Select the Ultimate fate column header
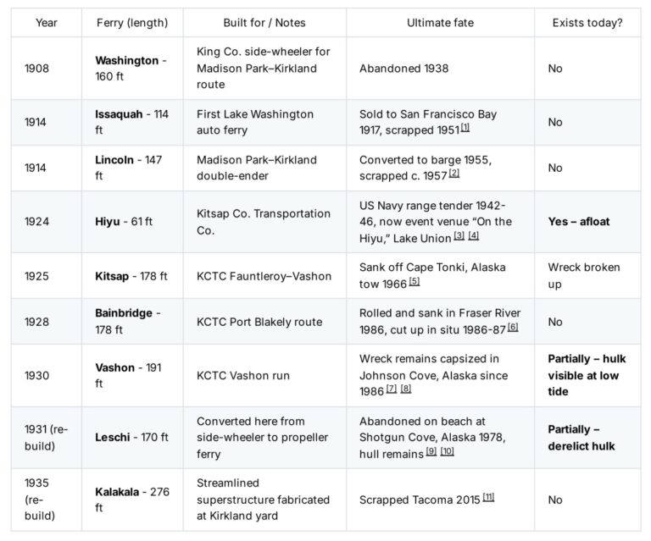The image size is (651, 541). coord(440,23)
